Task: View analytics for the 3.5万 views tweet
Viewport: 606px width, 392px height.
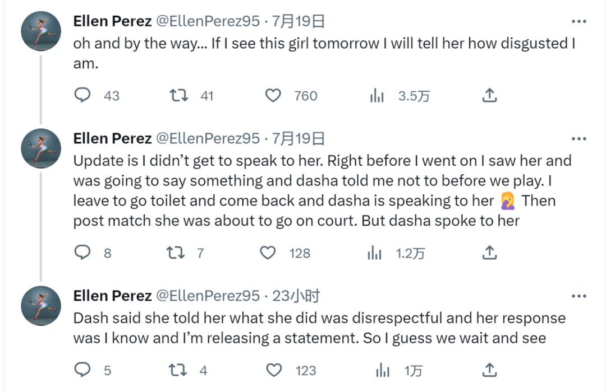Action: click(x=377, y=96)
